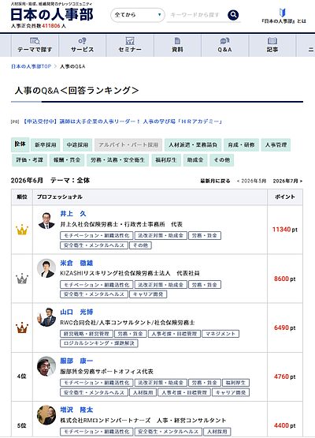Screen dimensions: 315x438
Task: Click 山口 光博's 経営戦略・経営管理 tag
Action: coord(87,334)
